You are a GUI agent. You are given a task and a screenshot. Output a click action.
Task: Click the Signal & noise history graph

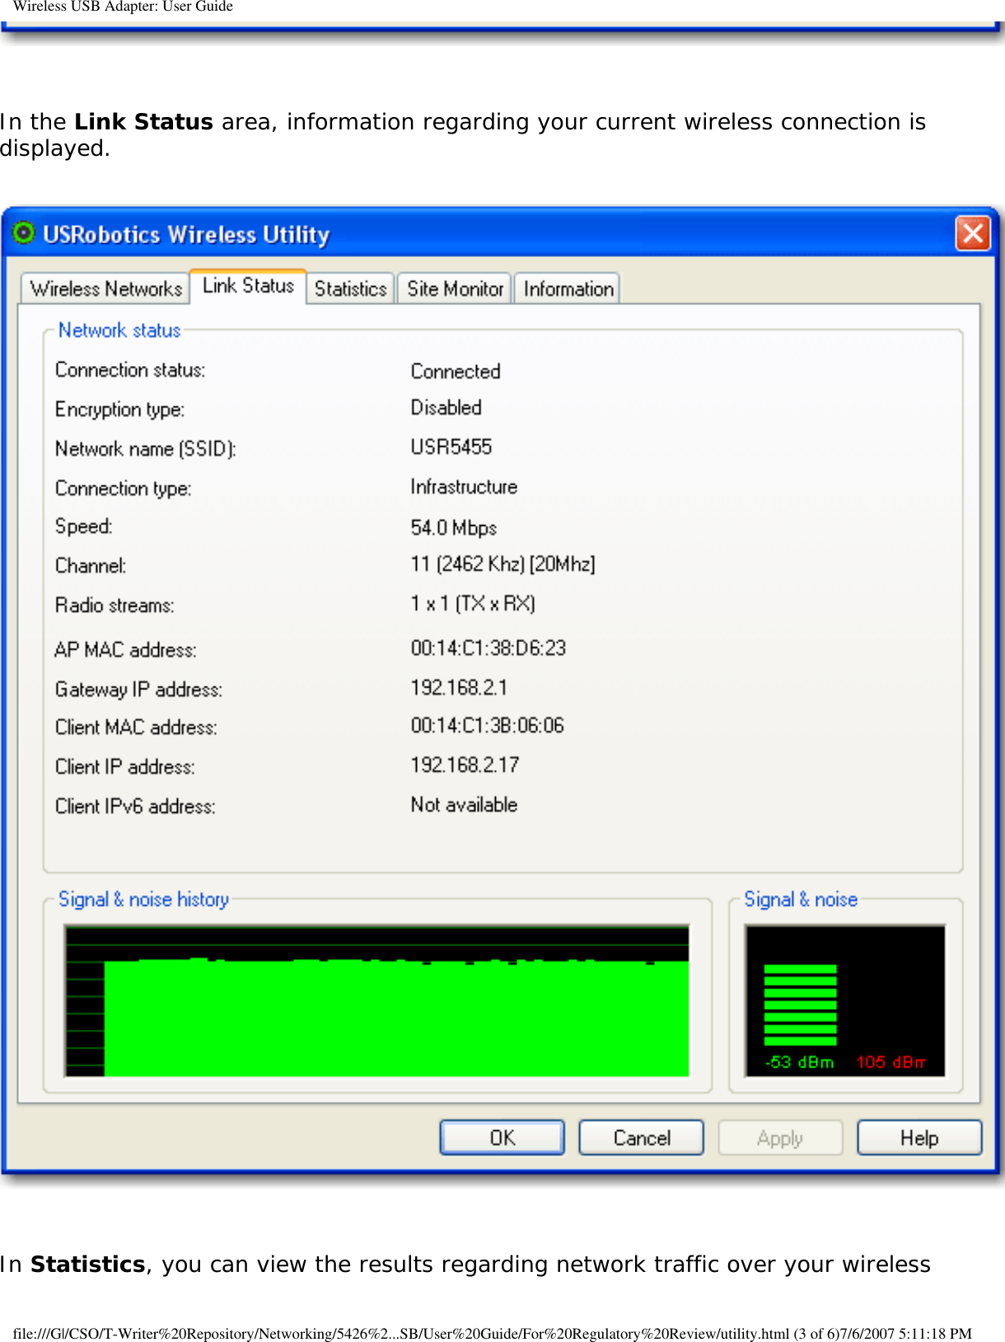376,1001
